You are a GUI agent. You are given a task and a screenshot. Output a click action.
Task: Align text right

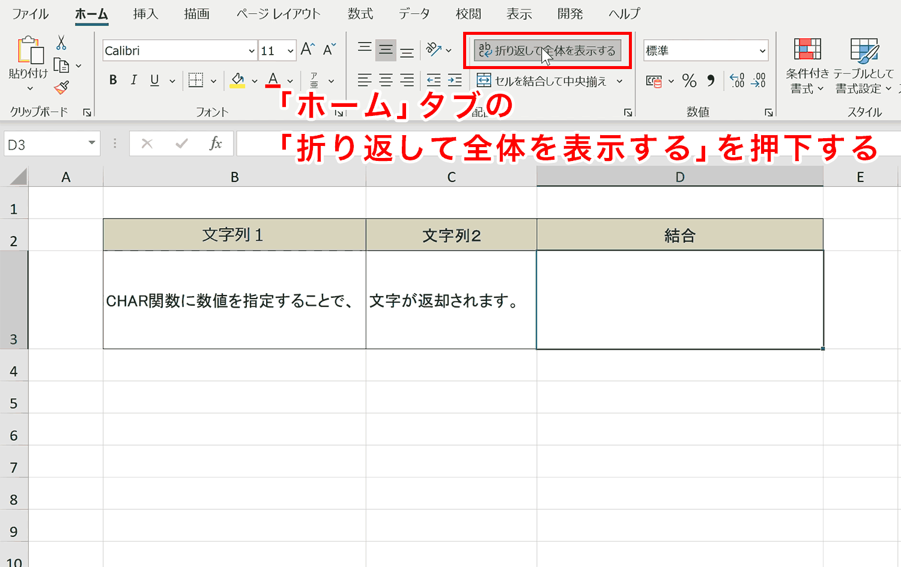407,80
